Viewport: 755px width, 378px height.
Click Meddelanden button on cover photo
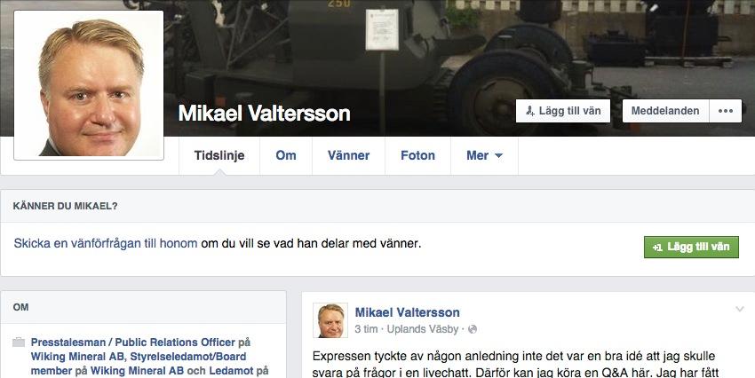tap(665, 111)
